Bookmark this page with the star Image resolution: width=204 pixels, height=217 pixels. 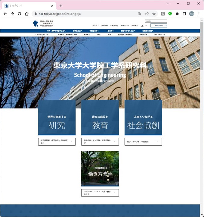point(154,14)
